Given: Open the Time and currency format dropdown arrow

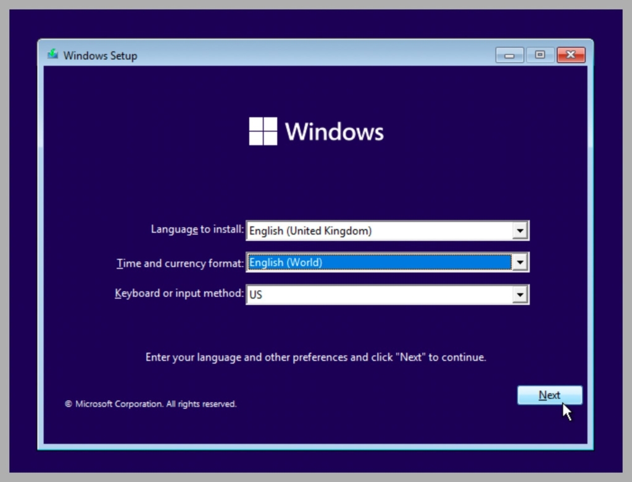Looking at the screenshot, I should point(520,263).
